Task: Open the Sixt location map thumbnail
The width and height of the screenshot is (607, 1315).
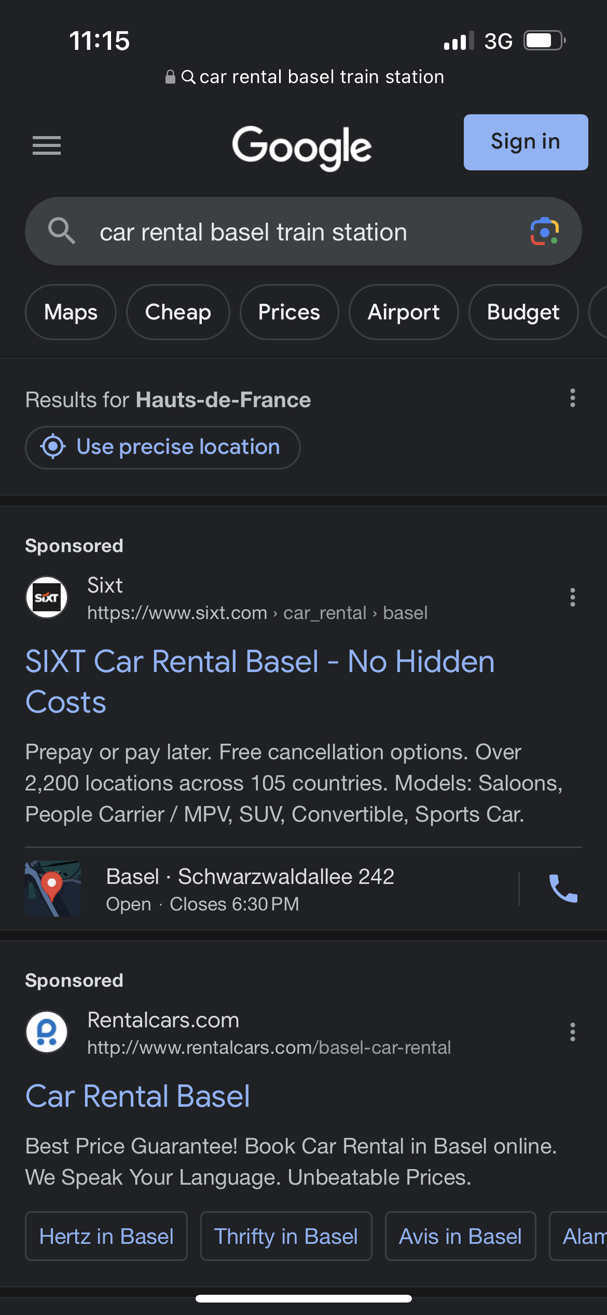Action: tap(53, 889)
